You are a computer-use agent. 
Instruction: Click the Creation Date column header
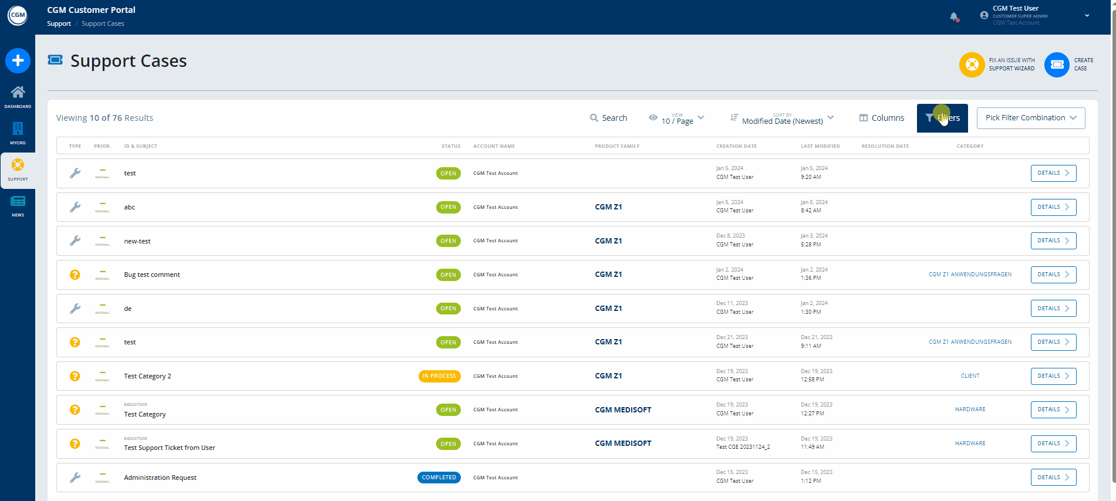point(736,146)
